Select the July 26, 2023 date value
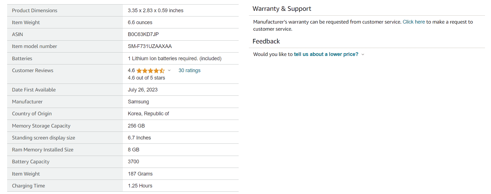491x194 pixels. (143, 90)
